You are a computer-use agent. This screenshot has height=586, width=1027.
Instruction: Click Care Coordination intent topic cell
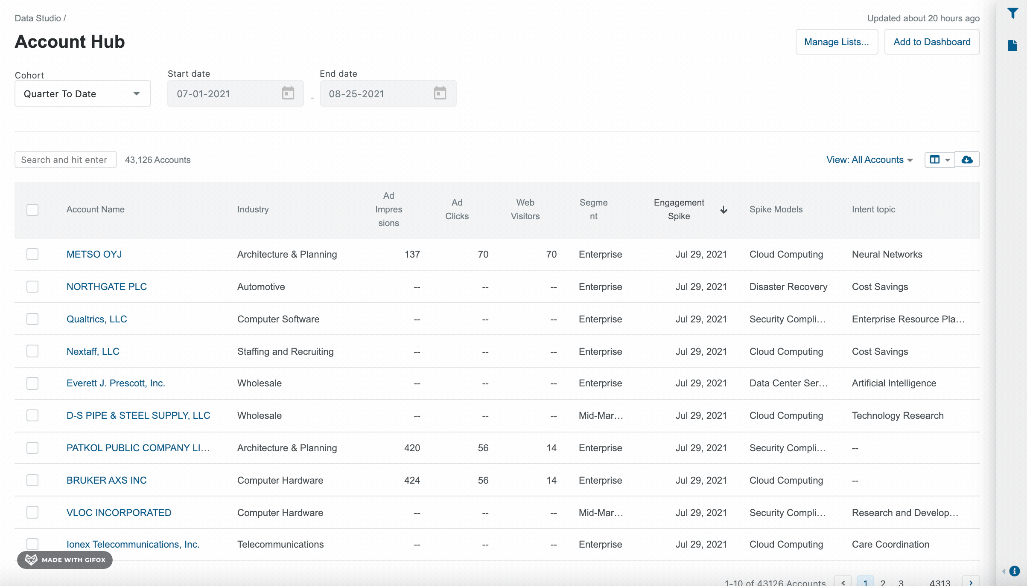click(x=890, y=544)
